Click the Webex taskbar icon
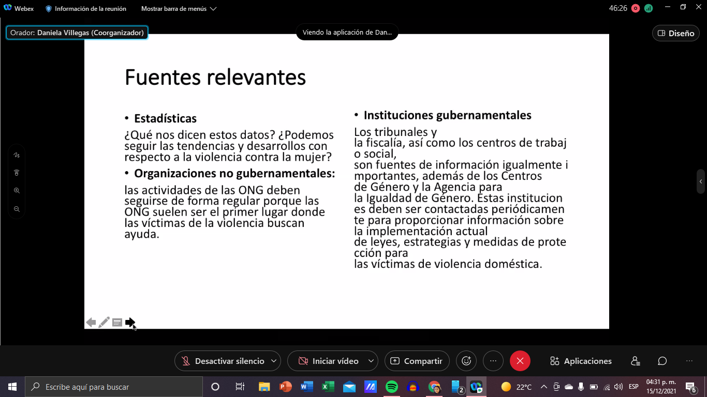707x397 pixels. click(476, 387)
